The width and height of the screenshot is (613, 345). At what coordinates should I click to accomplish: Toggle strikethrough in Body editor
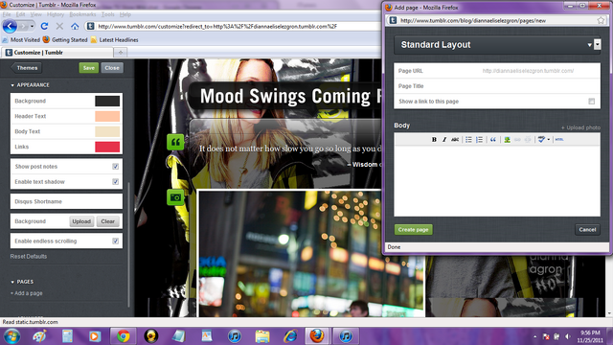pyautogui.click(x=455, y=140)
